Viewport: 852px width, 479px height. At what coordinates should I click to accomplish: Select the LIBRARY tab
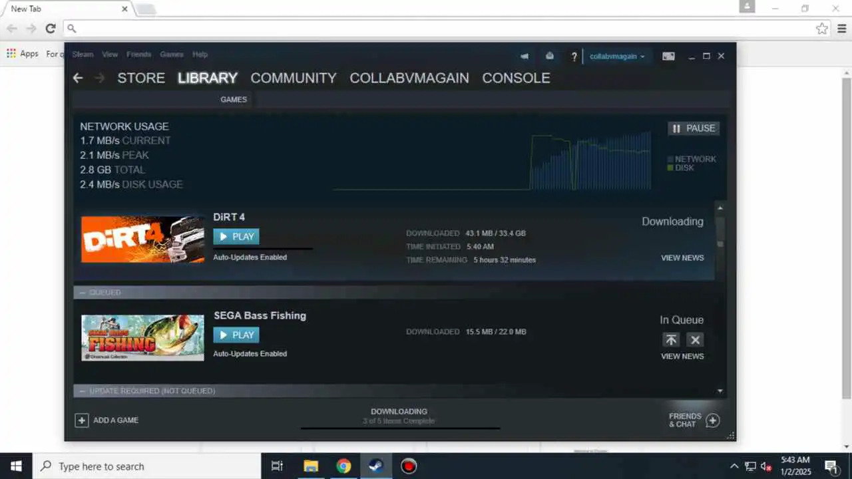[x=208, y=78]
